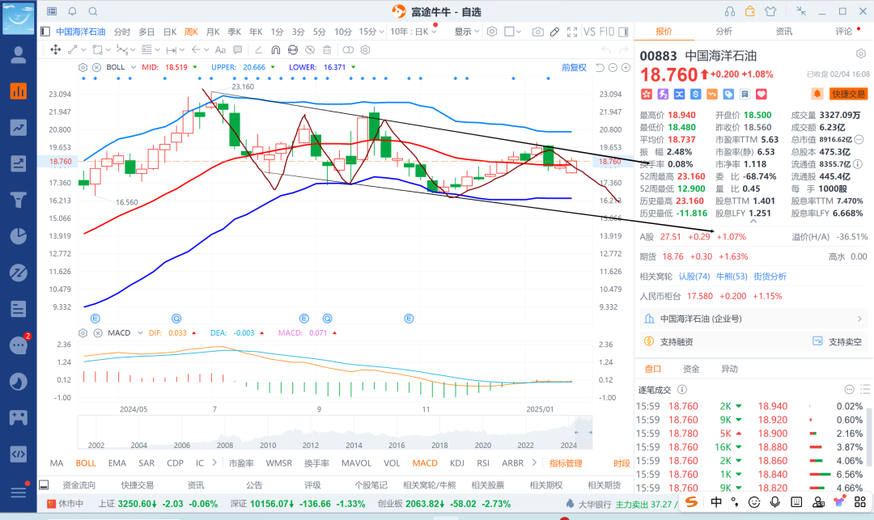
Task: Switch to the 分析 tab
Action: click(x=723, y=32)
